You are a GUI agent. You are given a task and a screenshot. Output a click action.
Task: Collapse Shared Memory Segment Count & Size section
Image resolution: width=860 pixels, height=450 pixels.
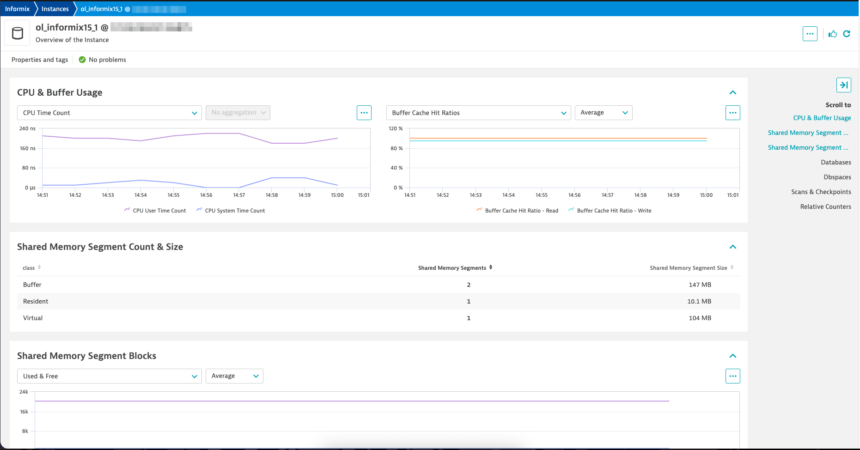click(733, 247)
